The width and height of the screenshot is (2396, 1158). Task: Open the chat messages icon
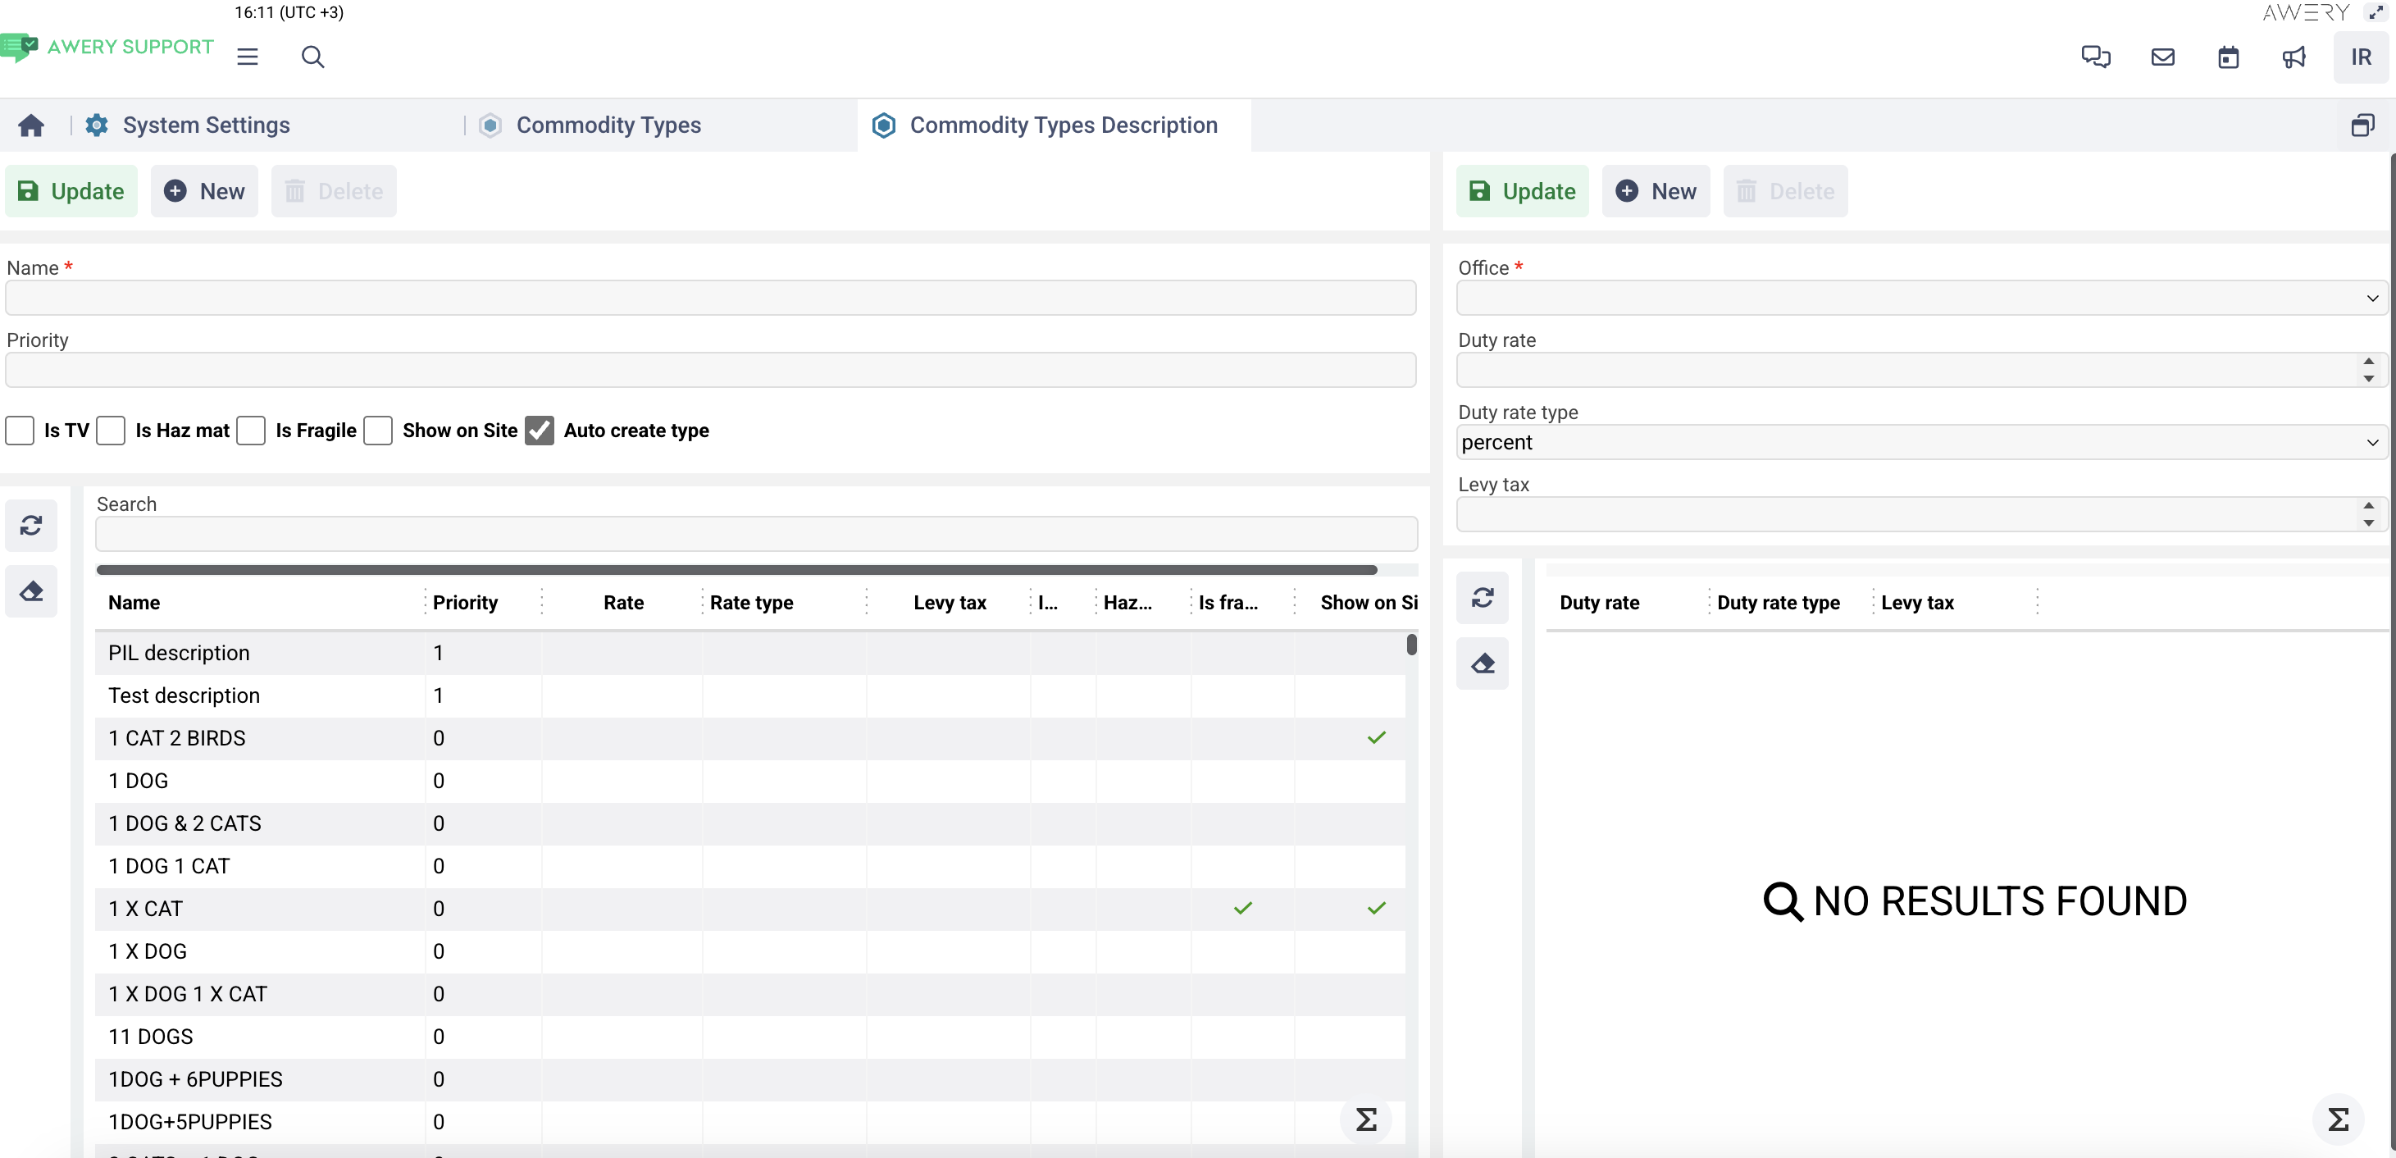tap(2096, 57)
